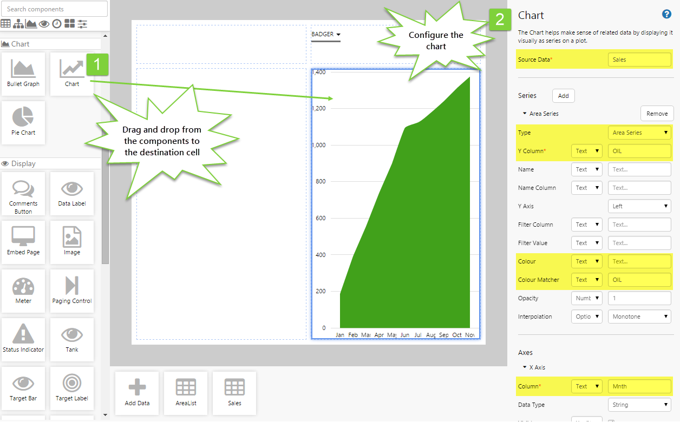Screen dimensions: 680x422
Task: Click the sliders category filter icon
Action: [x=82, y=24]
